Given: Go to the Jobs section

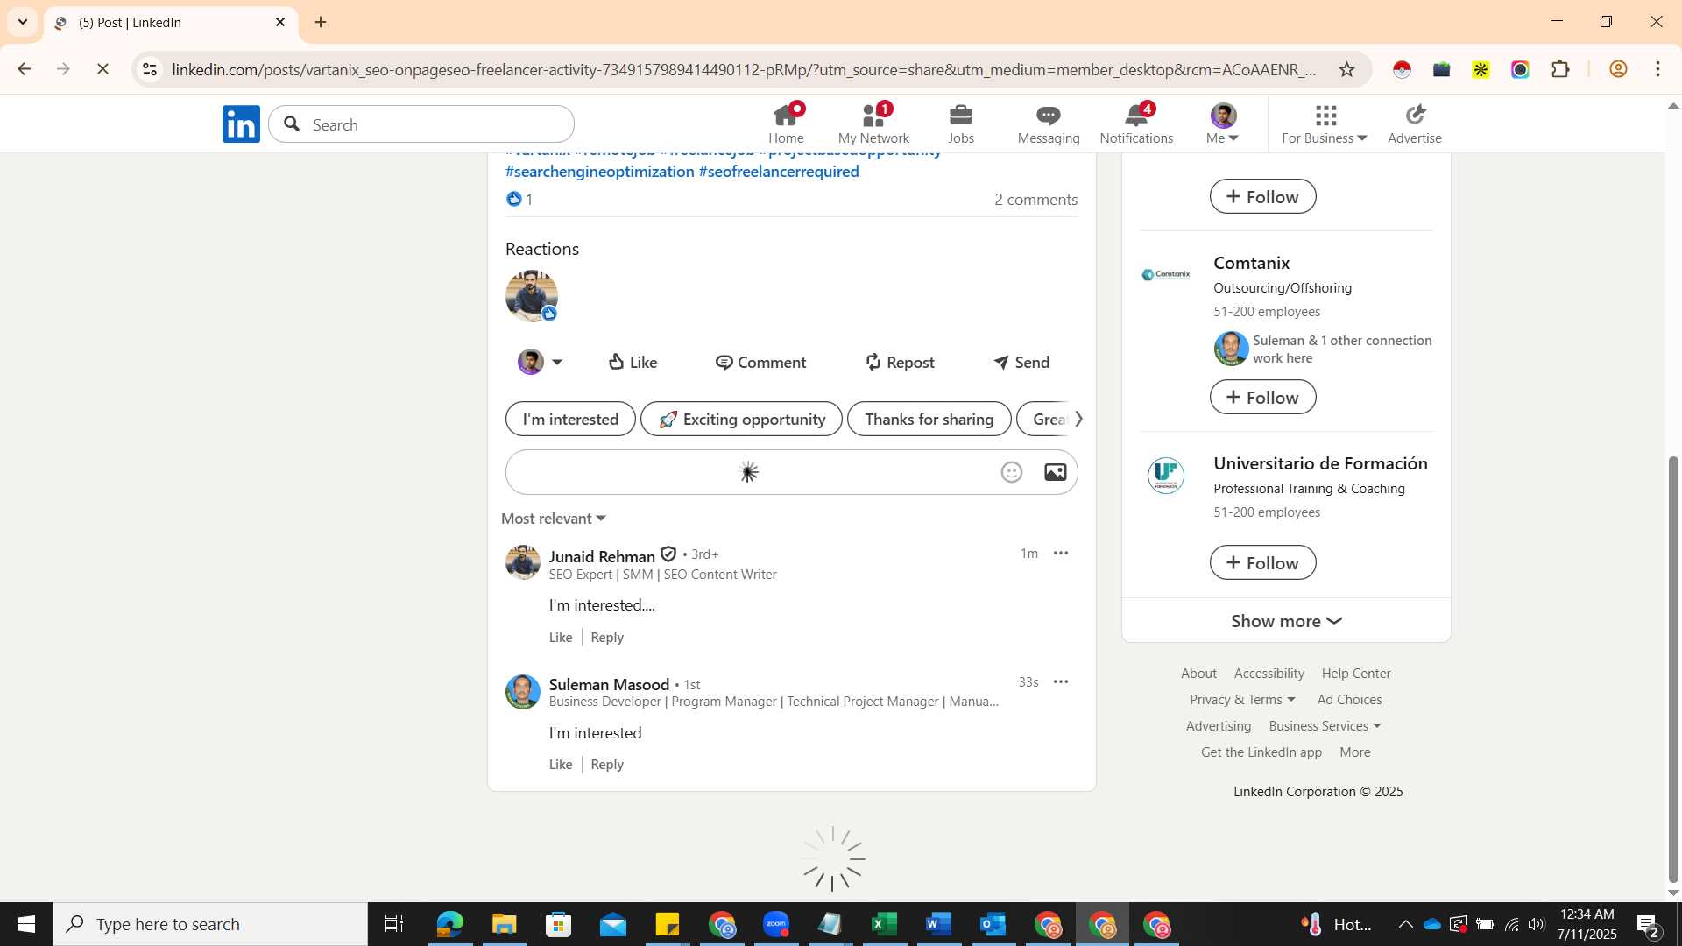Looking at the screenshot, I should 961,124.
